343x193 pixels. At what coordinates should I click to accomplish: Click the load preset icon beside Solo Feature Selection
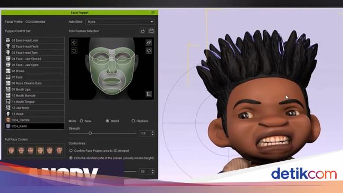pyautogui.click(x=143, y=31)
